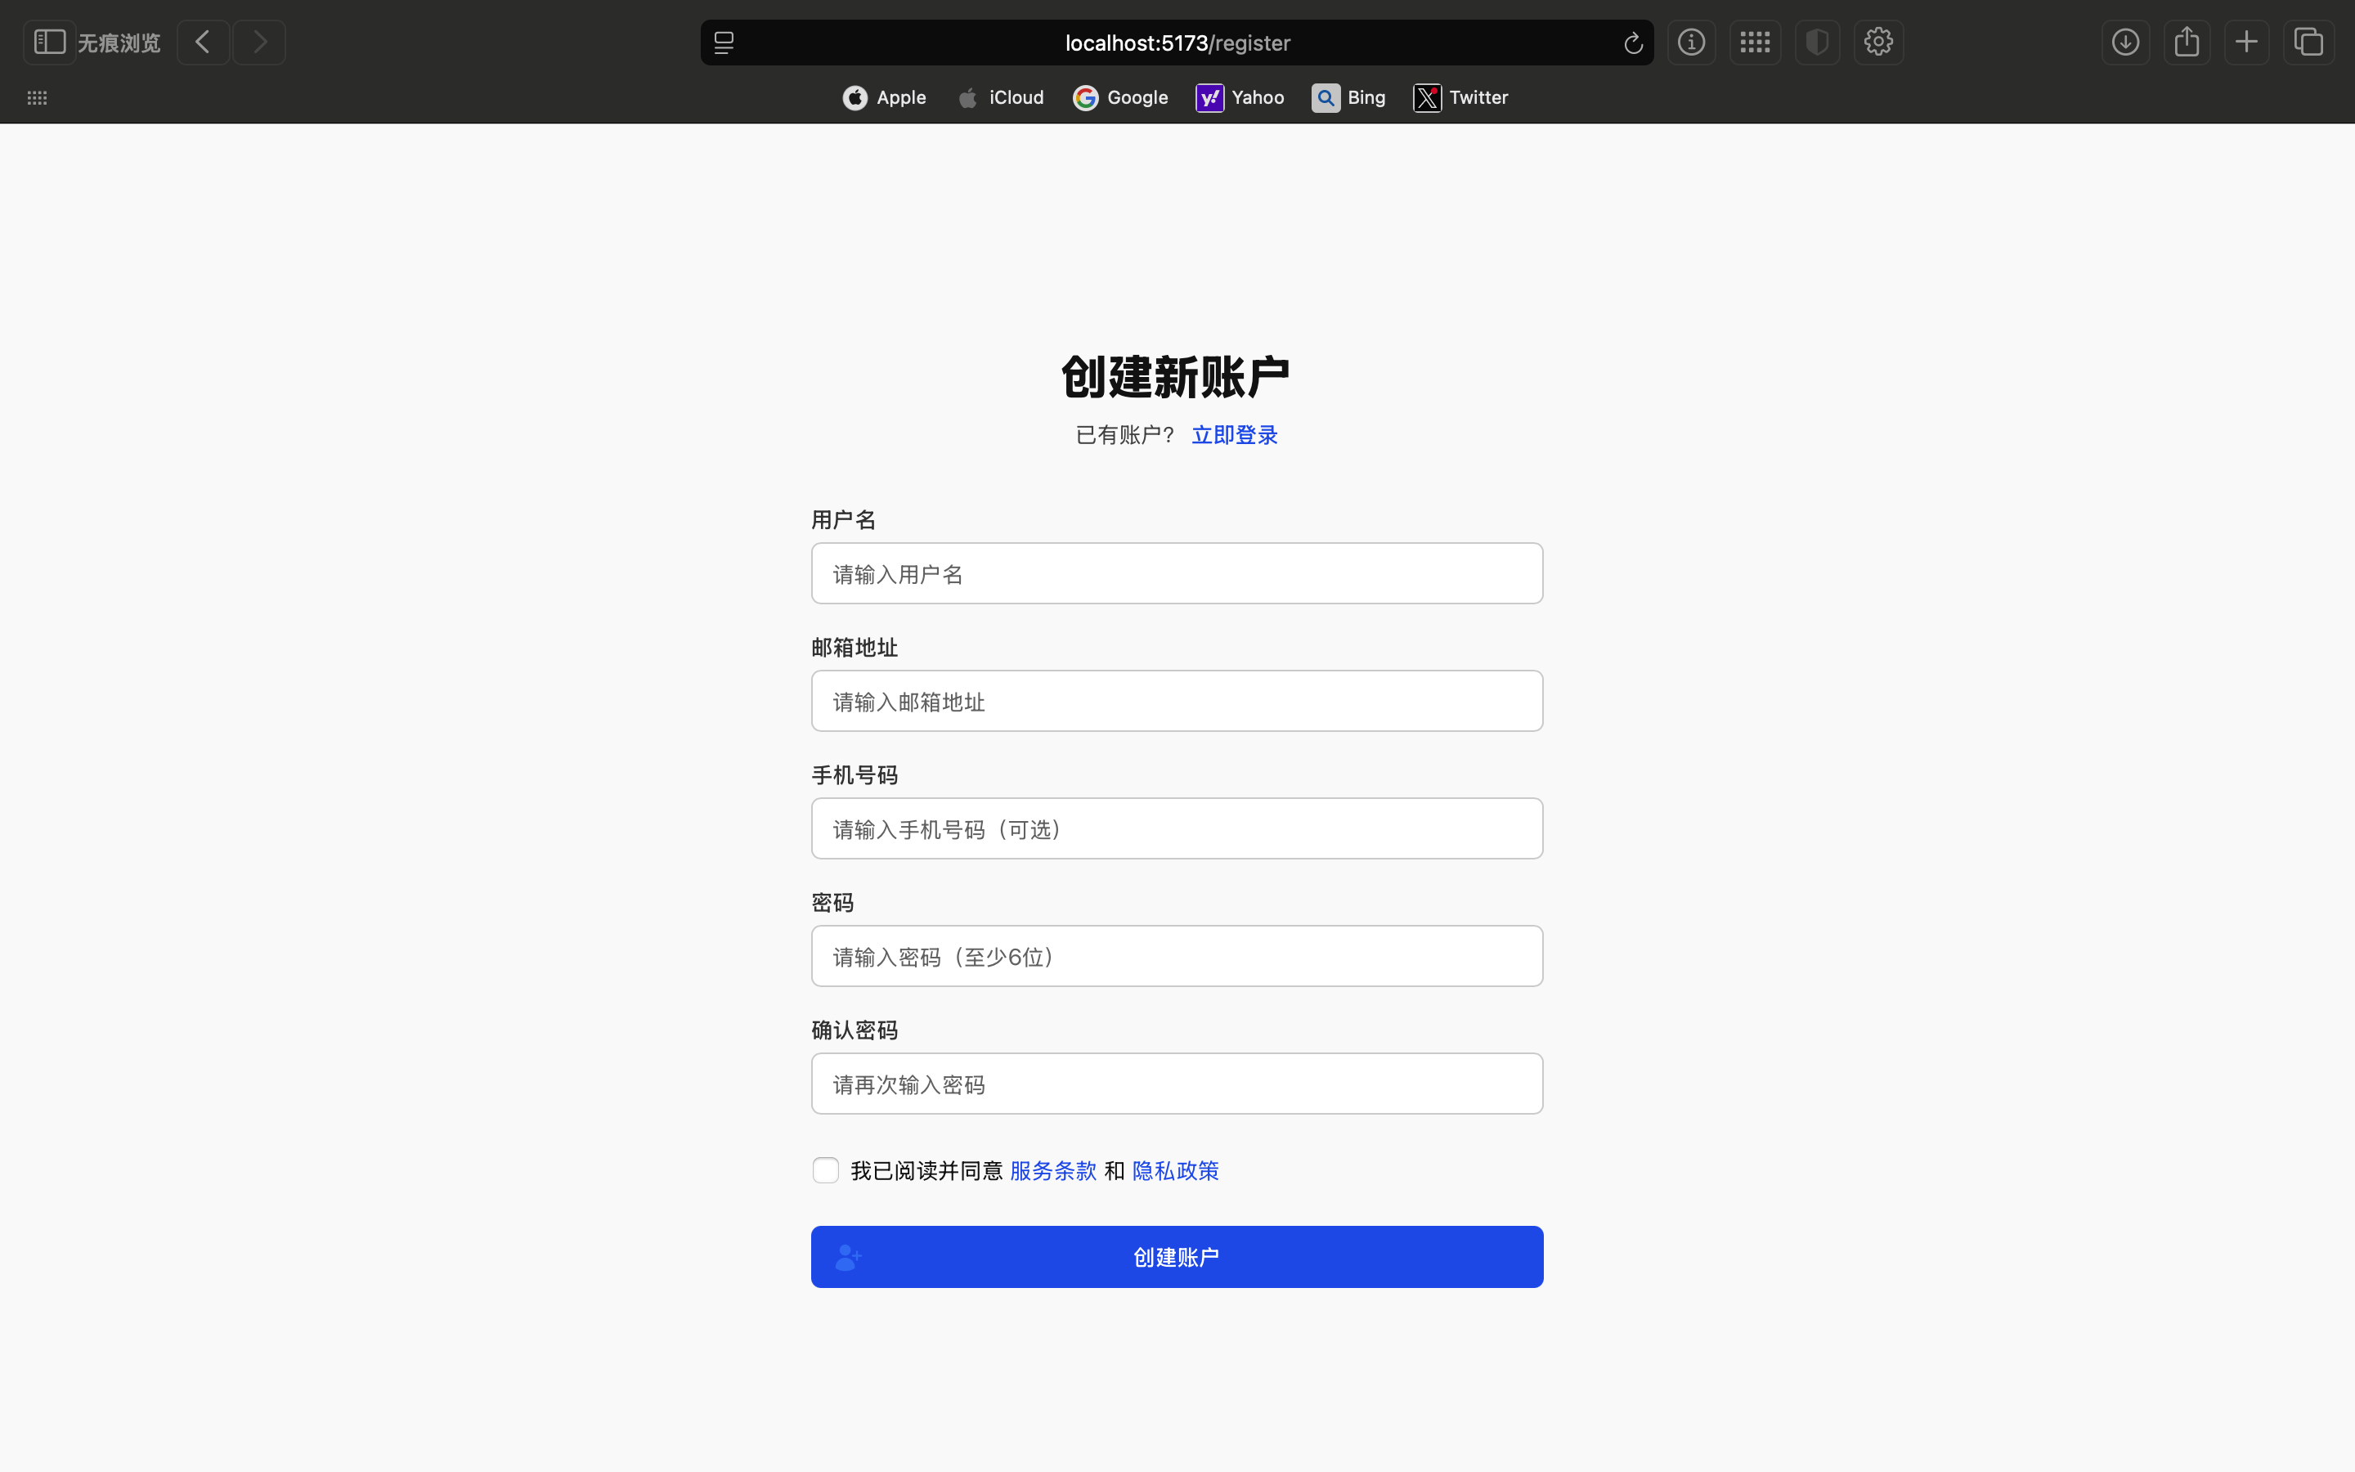This screenshot has width=2355, height=1472.
Task: Open the Bing bookmark
Action: coord(1348,97)
